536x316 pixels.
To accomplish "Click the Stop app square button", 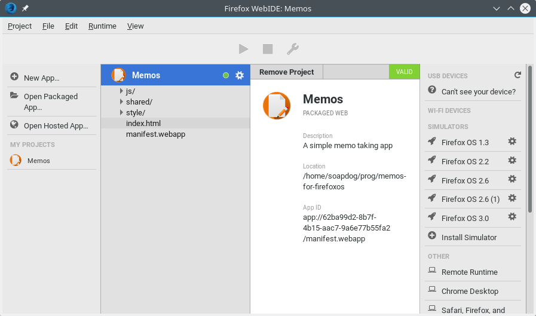I will click(268, 49).
